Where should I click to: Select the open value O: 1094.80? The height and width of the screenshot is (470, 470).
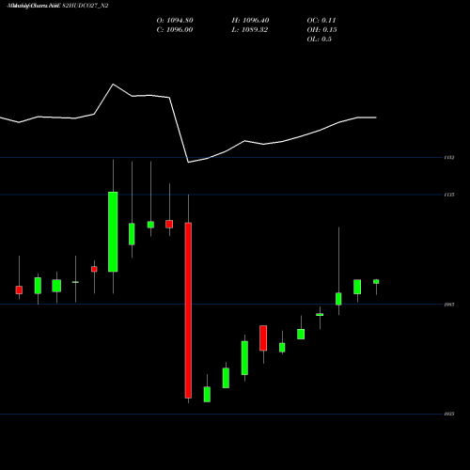175,21
